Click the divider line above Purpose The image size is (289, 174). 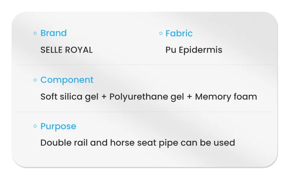144,111
